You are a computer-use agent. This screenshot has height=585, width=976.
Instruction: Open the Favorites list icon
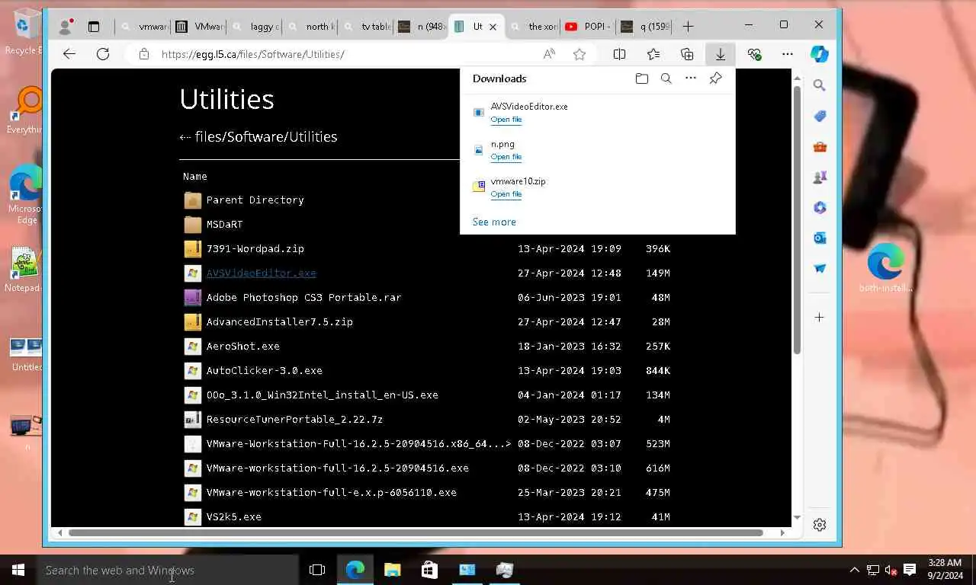click(653, 54)
